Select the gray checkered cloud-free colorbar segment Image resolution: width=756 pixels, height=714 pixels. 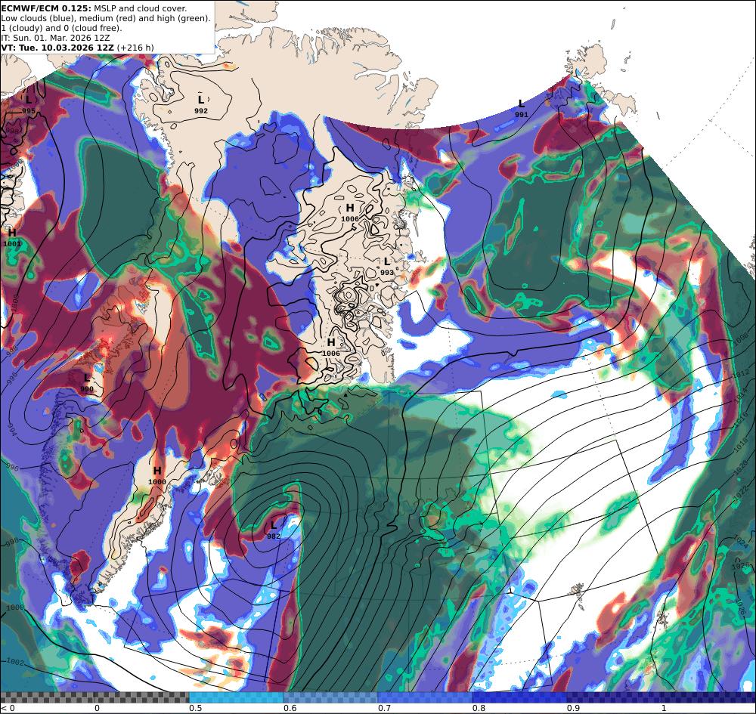tap(94, 697)
